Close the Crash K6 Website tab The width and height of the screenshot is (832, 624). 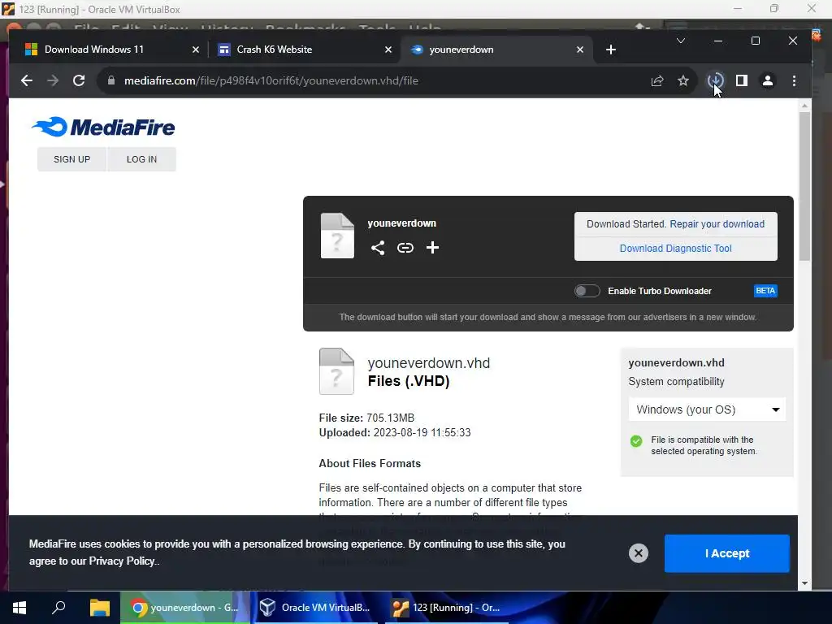388,50
